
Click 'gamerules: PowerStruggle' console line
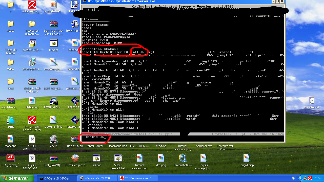point(106,37)
